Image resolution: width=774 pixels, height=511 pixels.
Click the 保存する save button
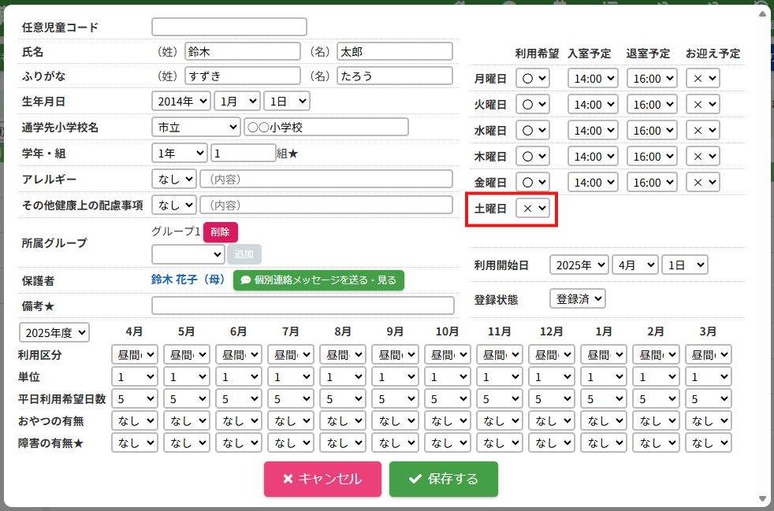(443, 479)
